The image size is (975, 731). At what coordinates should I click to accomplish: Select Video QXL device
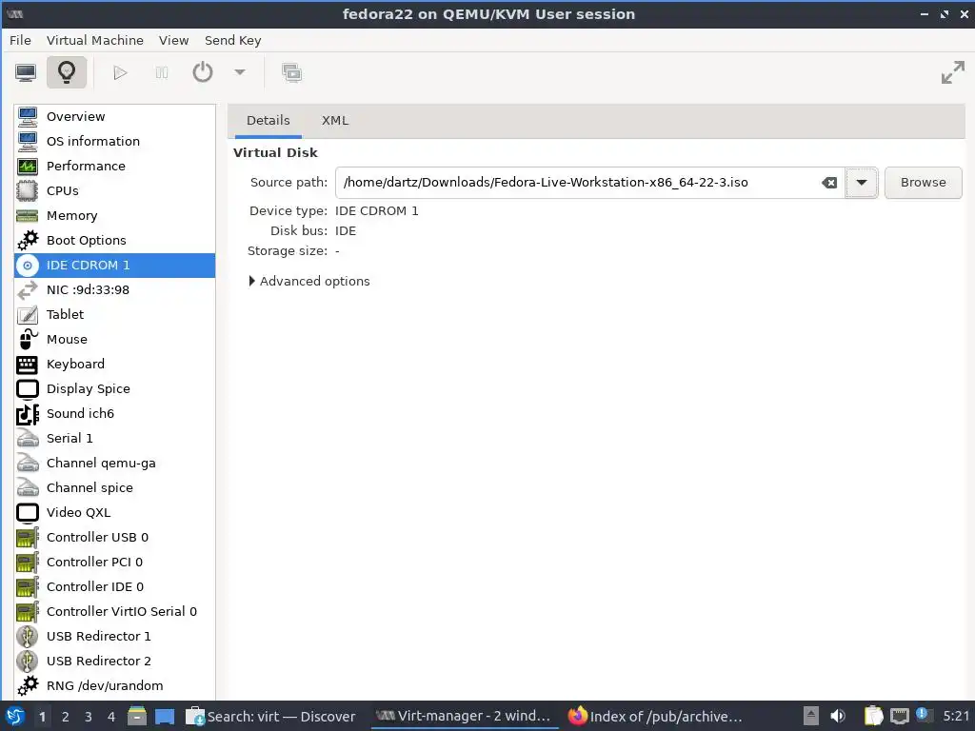click(x=114, y=513)
